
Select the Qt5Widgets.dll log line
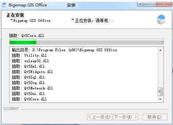coord(32,72)
